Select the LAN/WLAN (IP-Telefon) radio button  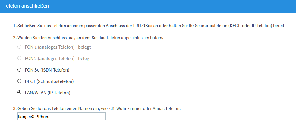[20, 93]
